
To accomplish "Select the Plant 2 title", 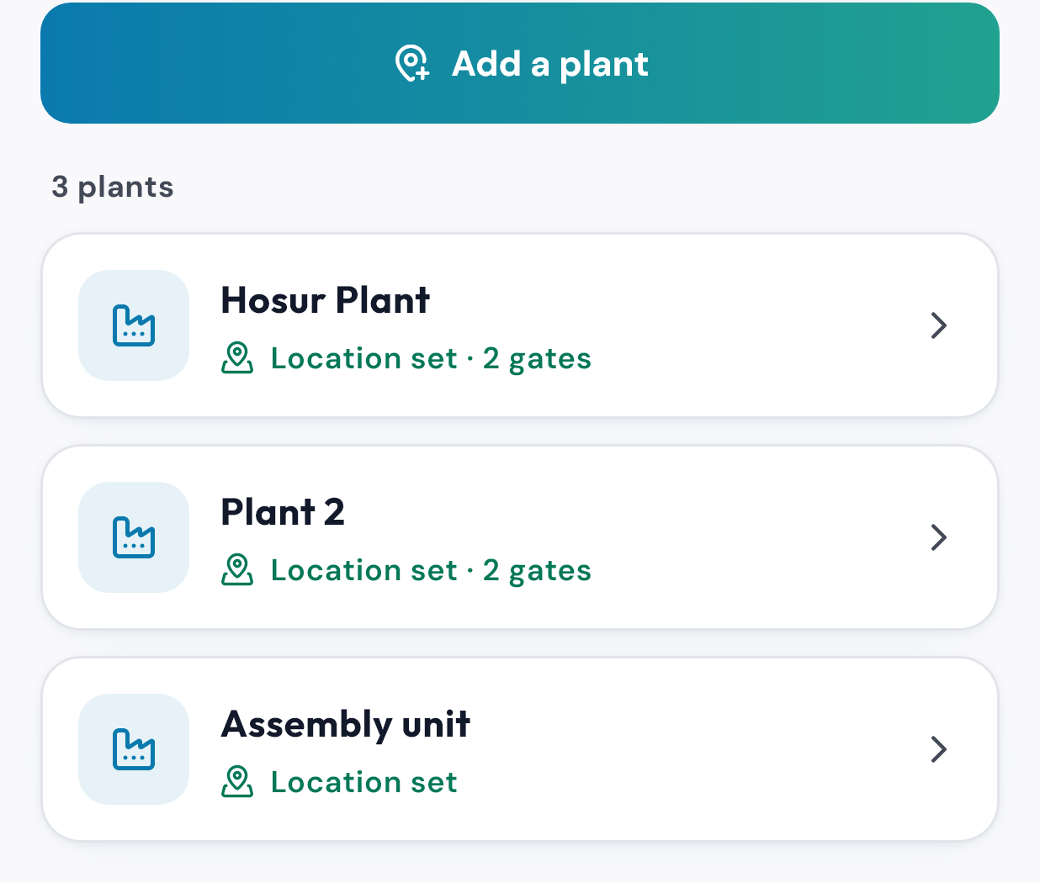I will (x=283, y=512).
